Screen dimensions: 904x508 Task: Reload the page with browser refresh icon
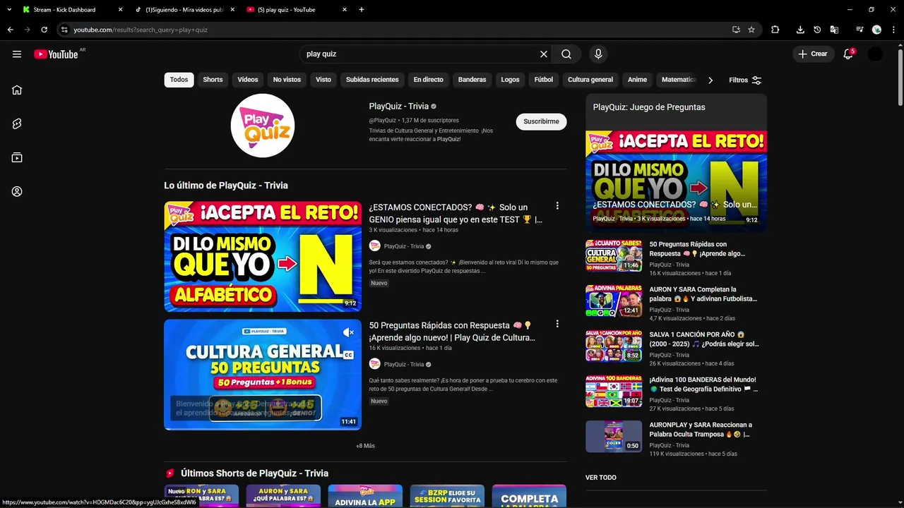[x=44, y=30]
